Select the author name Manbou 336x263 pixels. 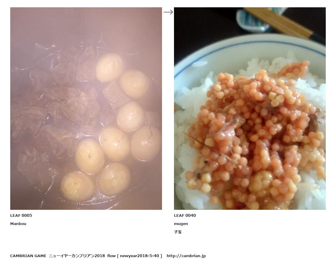pyautogui.click(x=18, y=224)
